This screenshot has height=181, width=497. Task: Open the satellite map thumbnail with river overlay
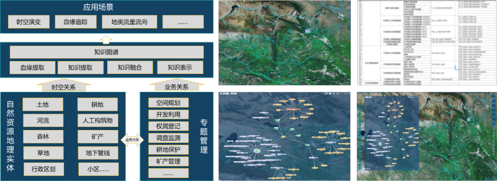284,43
